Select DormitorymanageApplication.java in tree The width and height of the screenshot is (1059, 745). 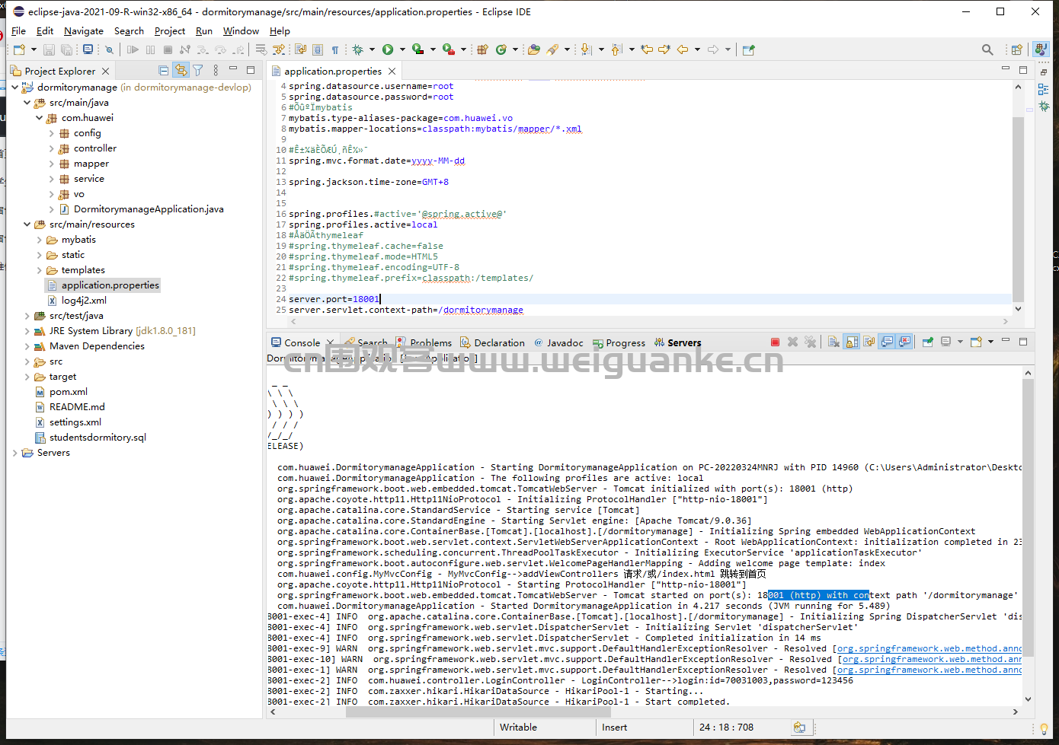pyautogui.click(x=149, y=209)
